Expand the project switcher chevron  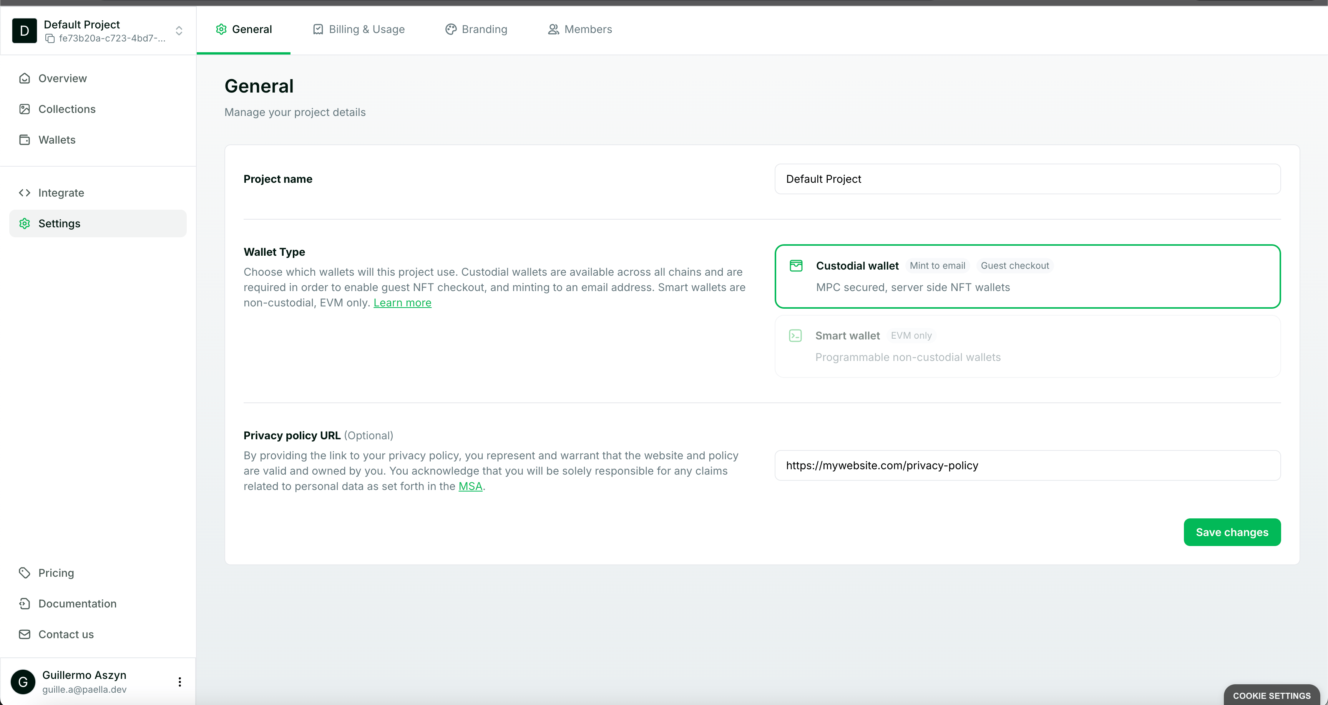point(179,31)
